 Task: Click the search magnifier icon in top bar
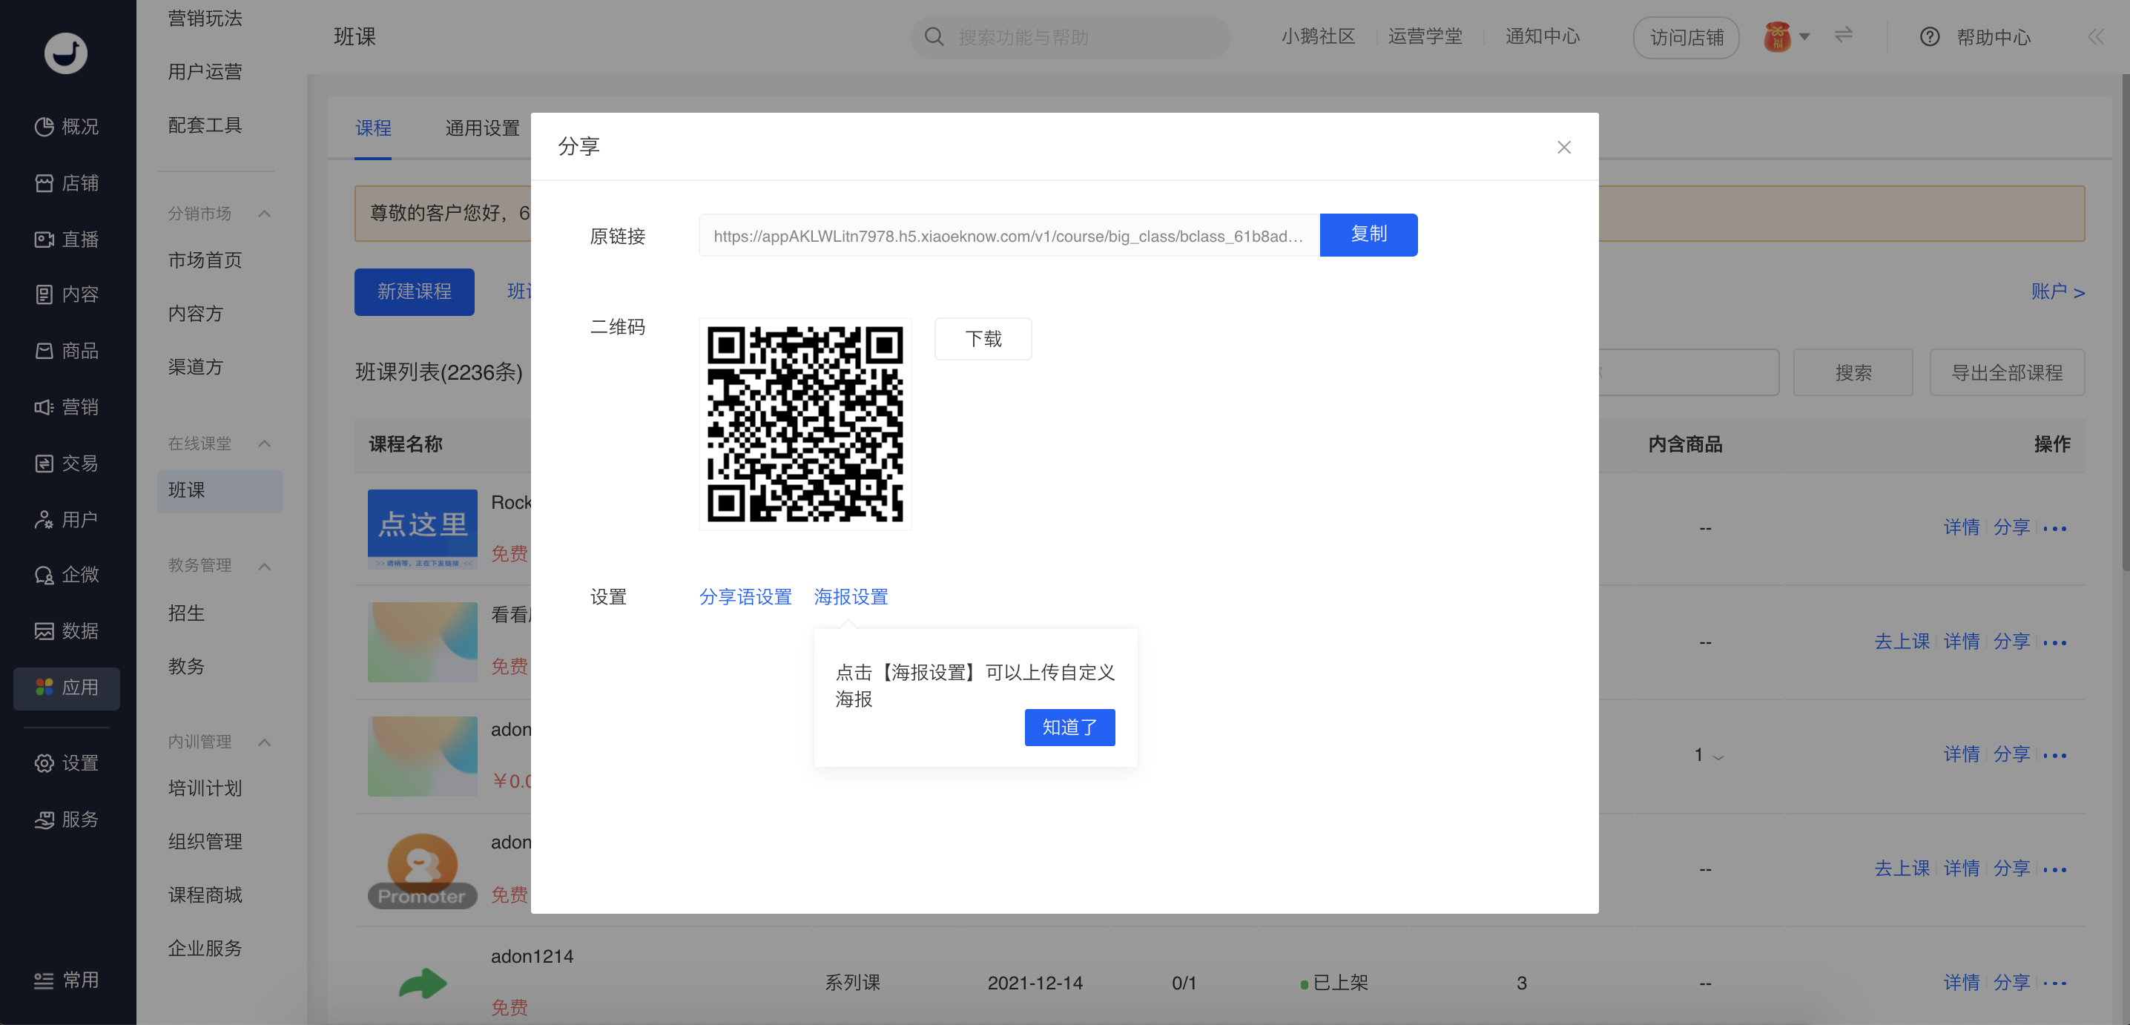pos(934,37)
